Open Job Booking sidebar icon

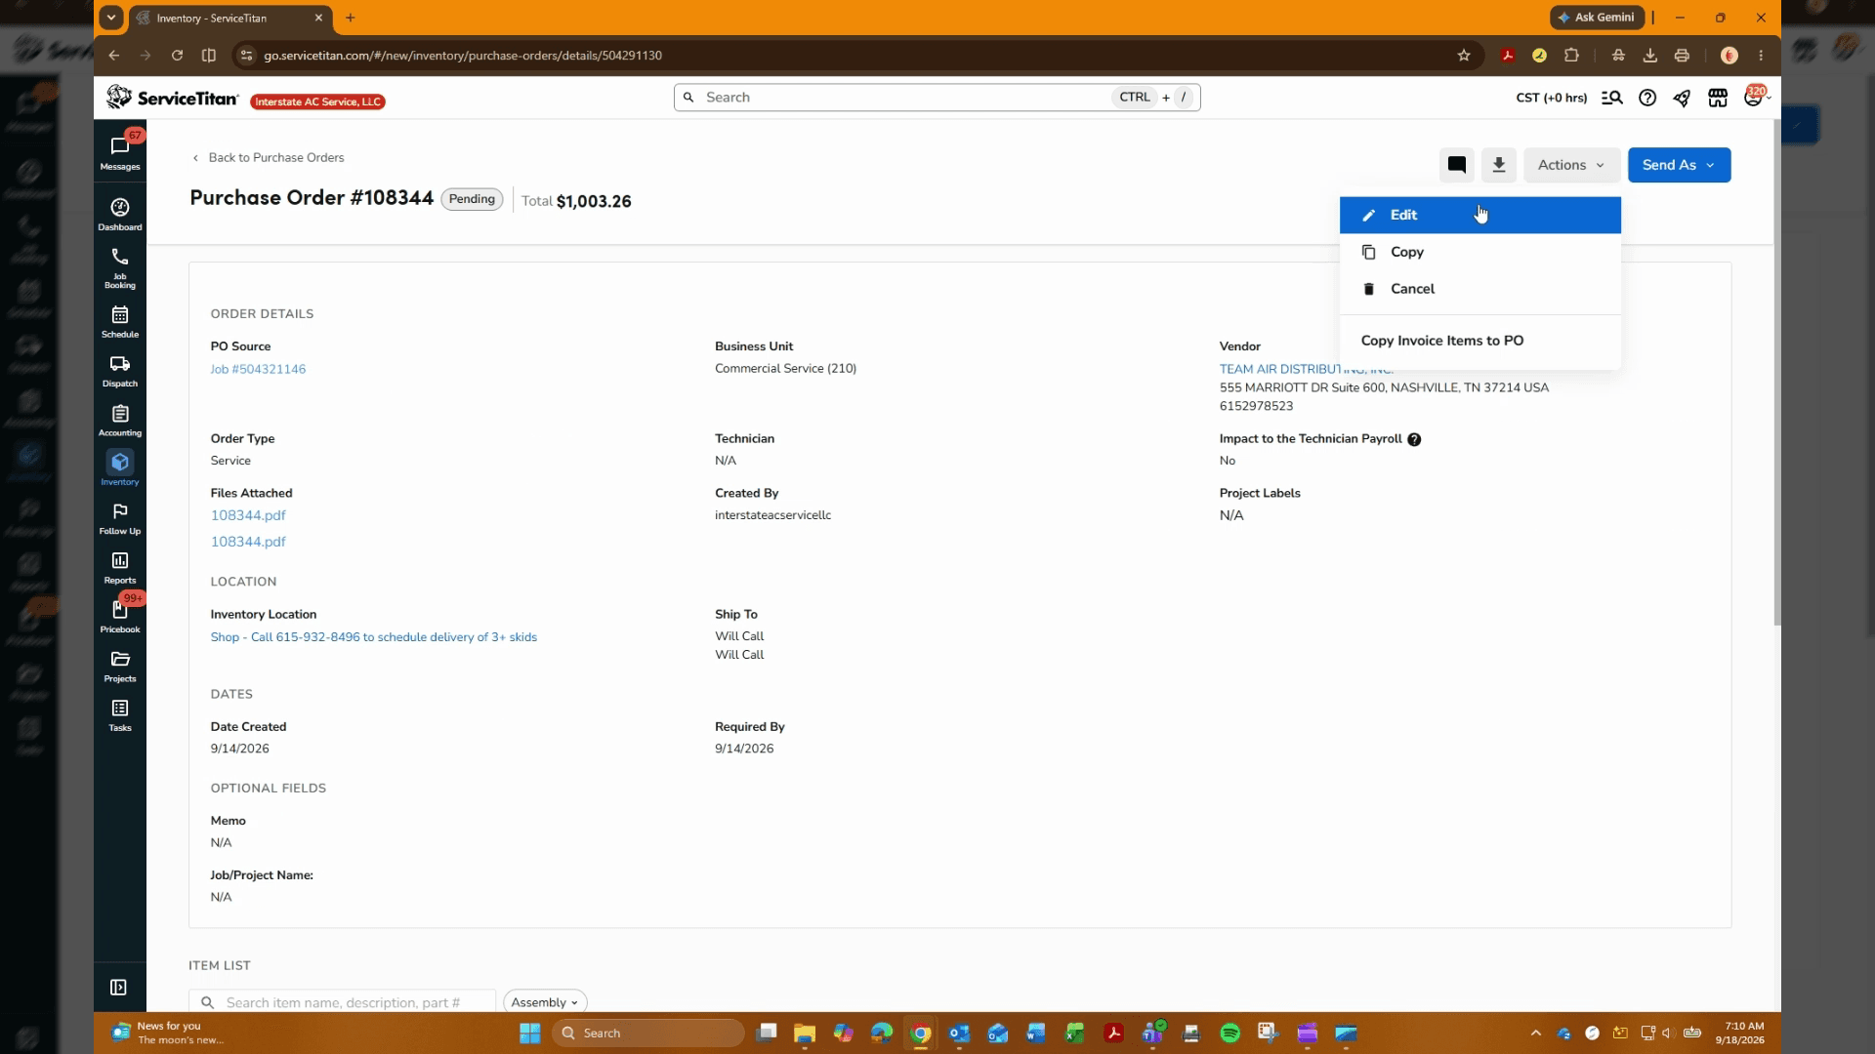coord(120,266)
